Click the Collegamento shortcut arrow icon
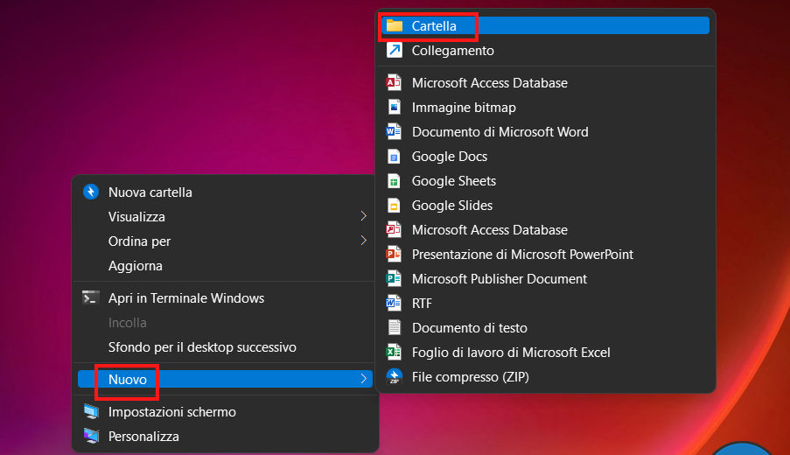The width and height of the screenshot is (790, 455). [395, 52]
